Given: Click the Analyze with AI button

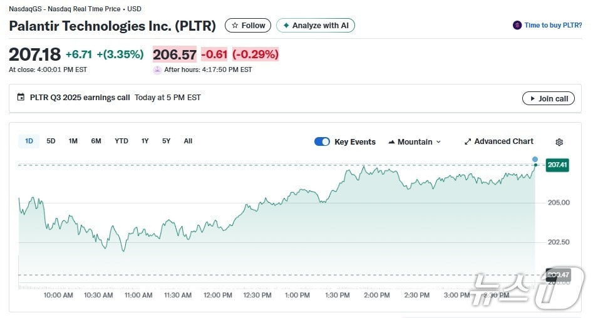Looking at the screenshot, I should coord(316,26).
